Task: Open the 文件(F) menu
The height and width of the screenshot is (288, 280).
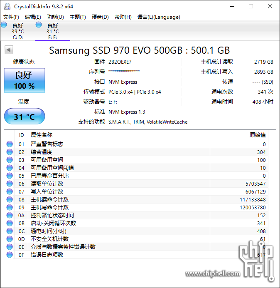Action: 11,17
